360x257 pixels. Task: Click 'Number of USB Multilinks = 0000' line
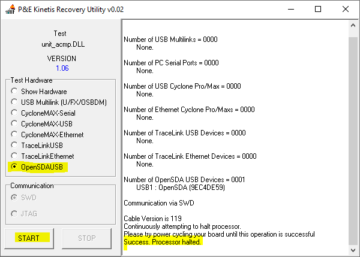170,40
